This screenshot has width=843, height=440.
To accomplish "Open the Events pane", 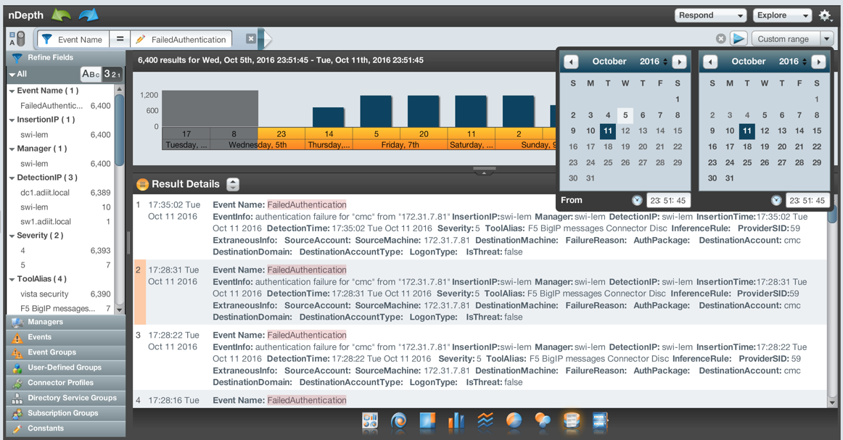I will 65,337.
